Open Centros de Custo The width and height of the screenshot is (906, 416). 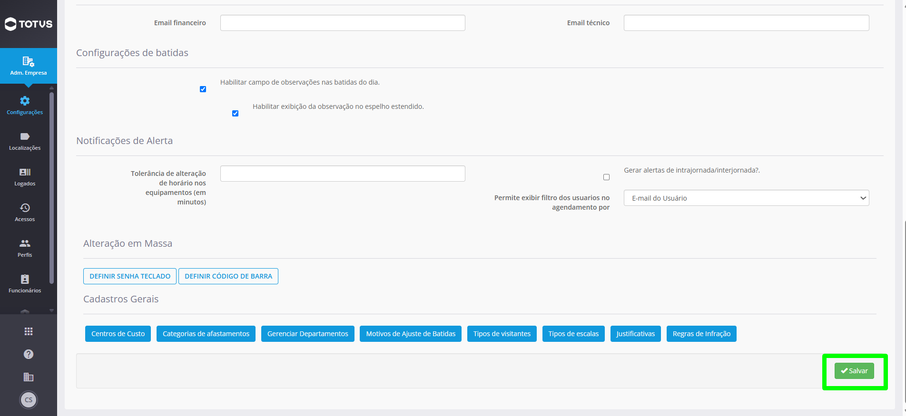(118, 334)
